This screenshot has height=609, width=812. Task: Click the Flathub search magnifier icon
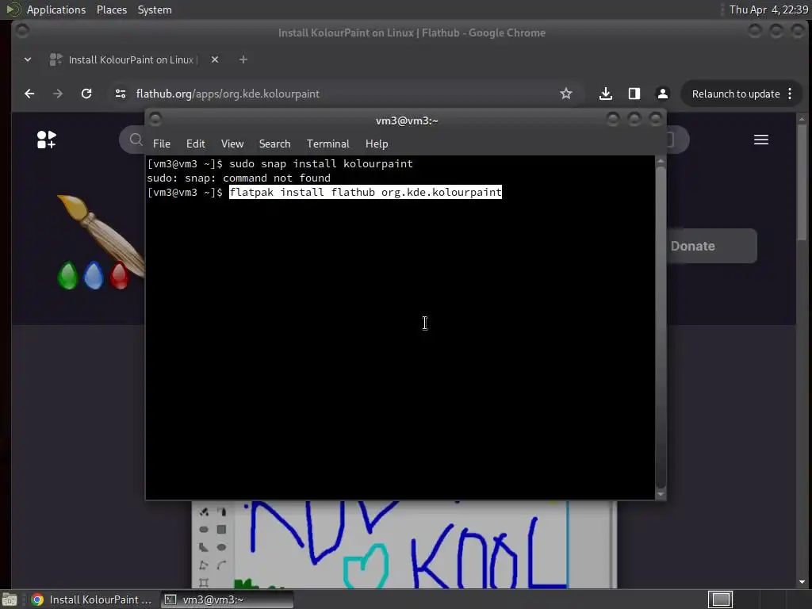[136, 140]
